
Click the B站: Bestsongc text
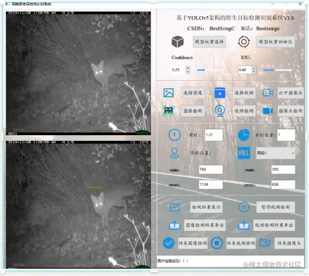tap(260, 28)
